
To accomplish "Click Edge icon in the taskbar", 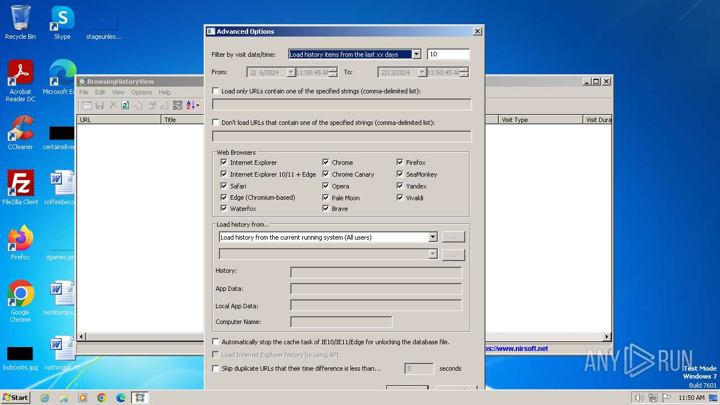I will click(x=121, y=398).
